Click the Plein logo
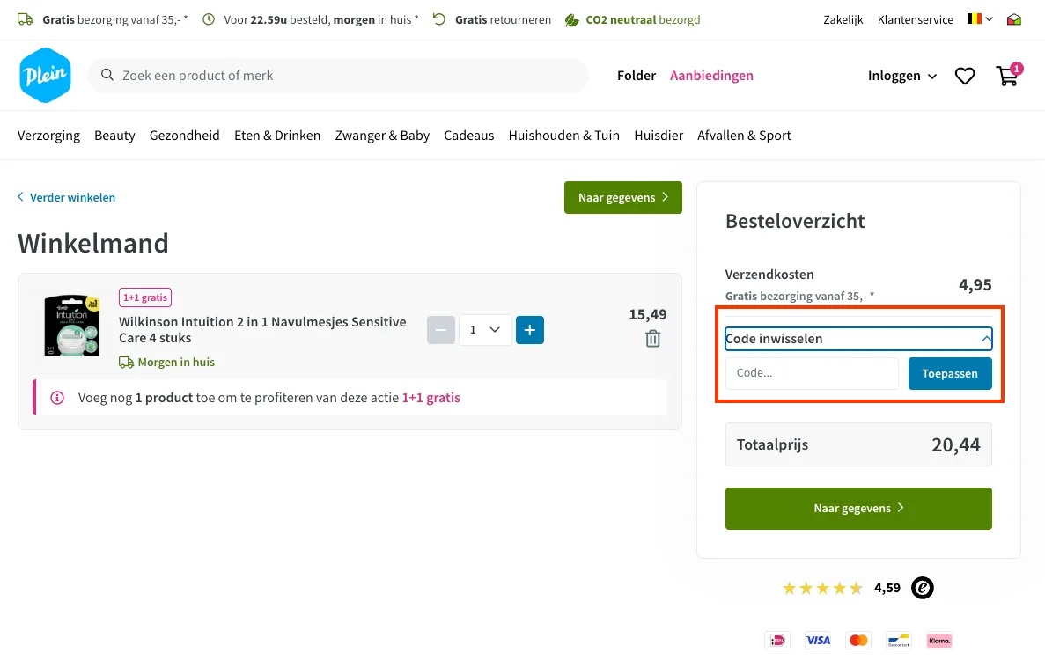This screenshot has height=660, width=1045. [x=45, y=76]
